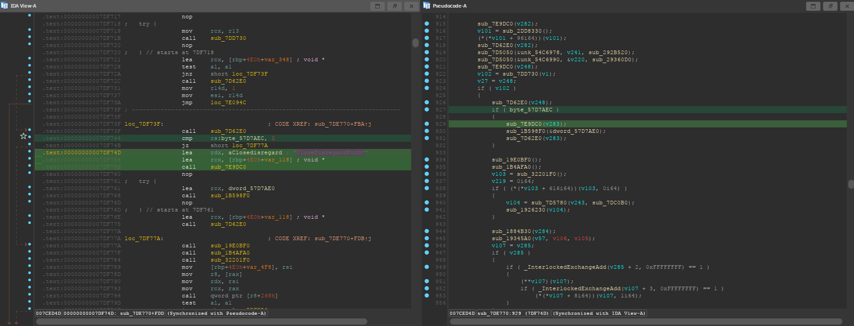Select the IDA View-A title tab

[23, 6]
